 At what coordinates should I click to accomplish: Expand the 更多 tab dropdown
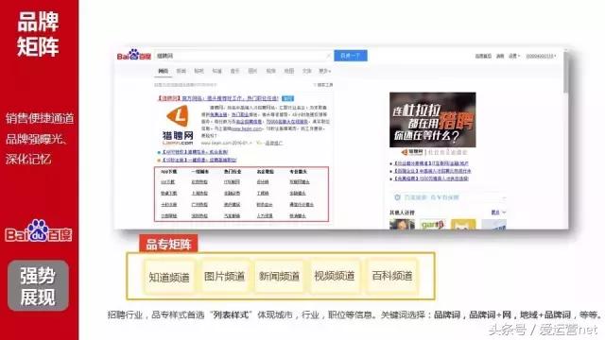[x=325, y=71]
